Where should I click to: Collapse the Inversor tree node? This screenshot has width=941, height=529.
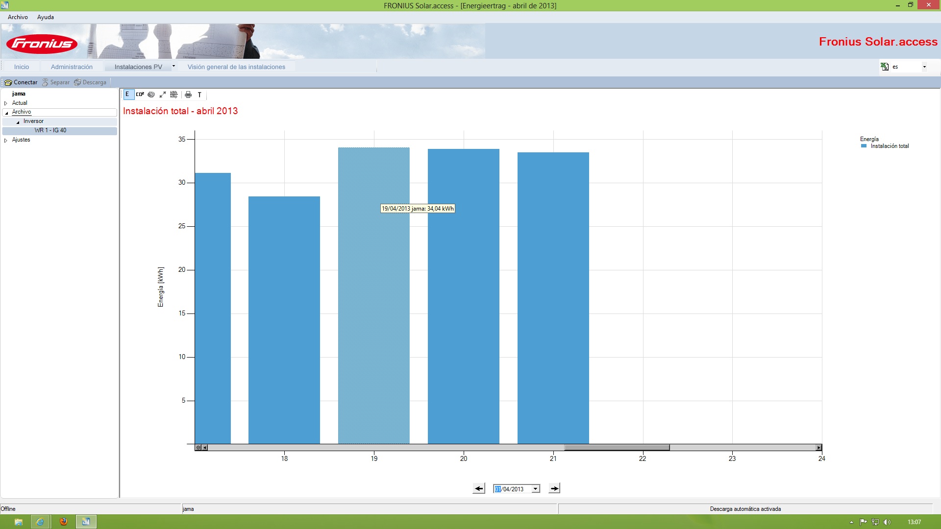point(18,122)
